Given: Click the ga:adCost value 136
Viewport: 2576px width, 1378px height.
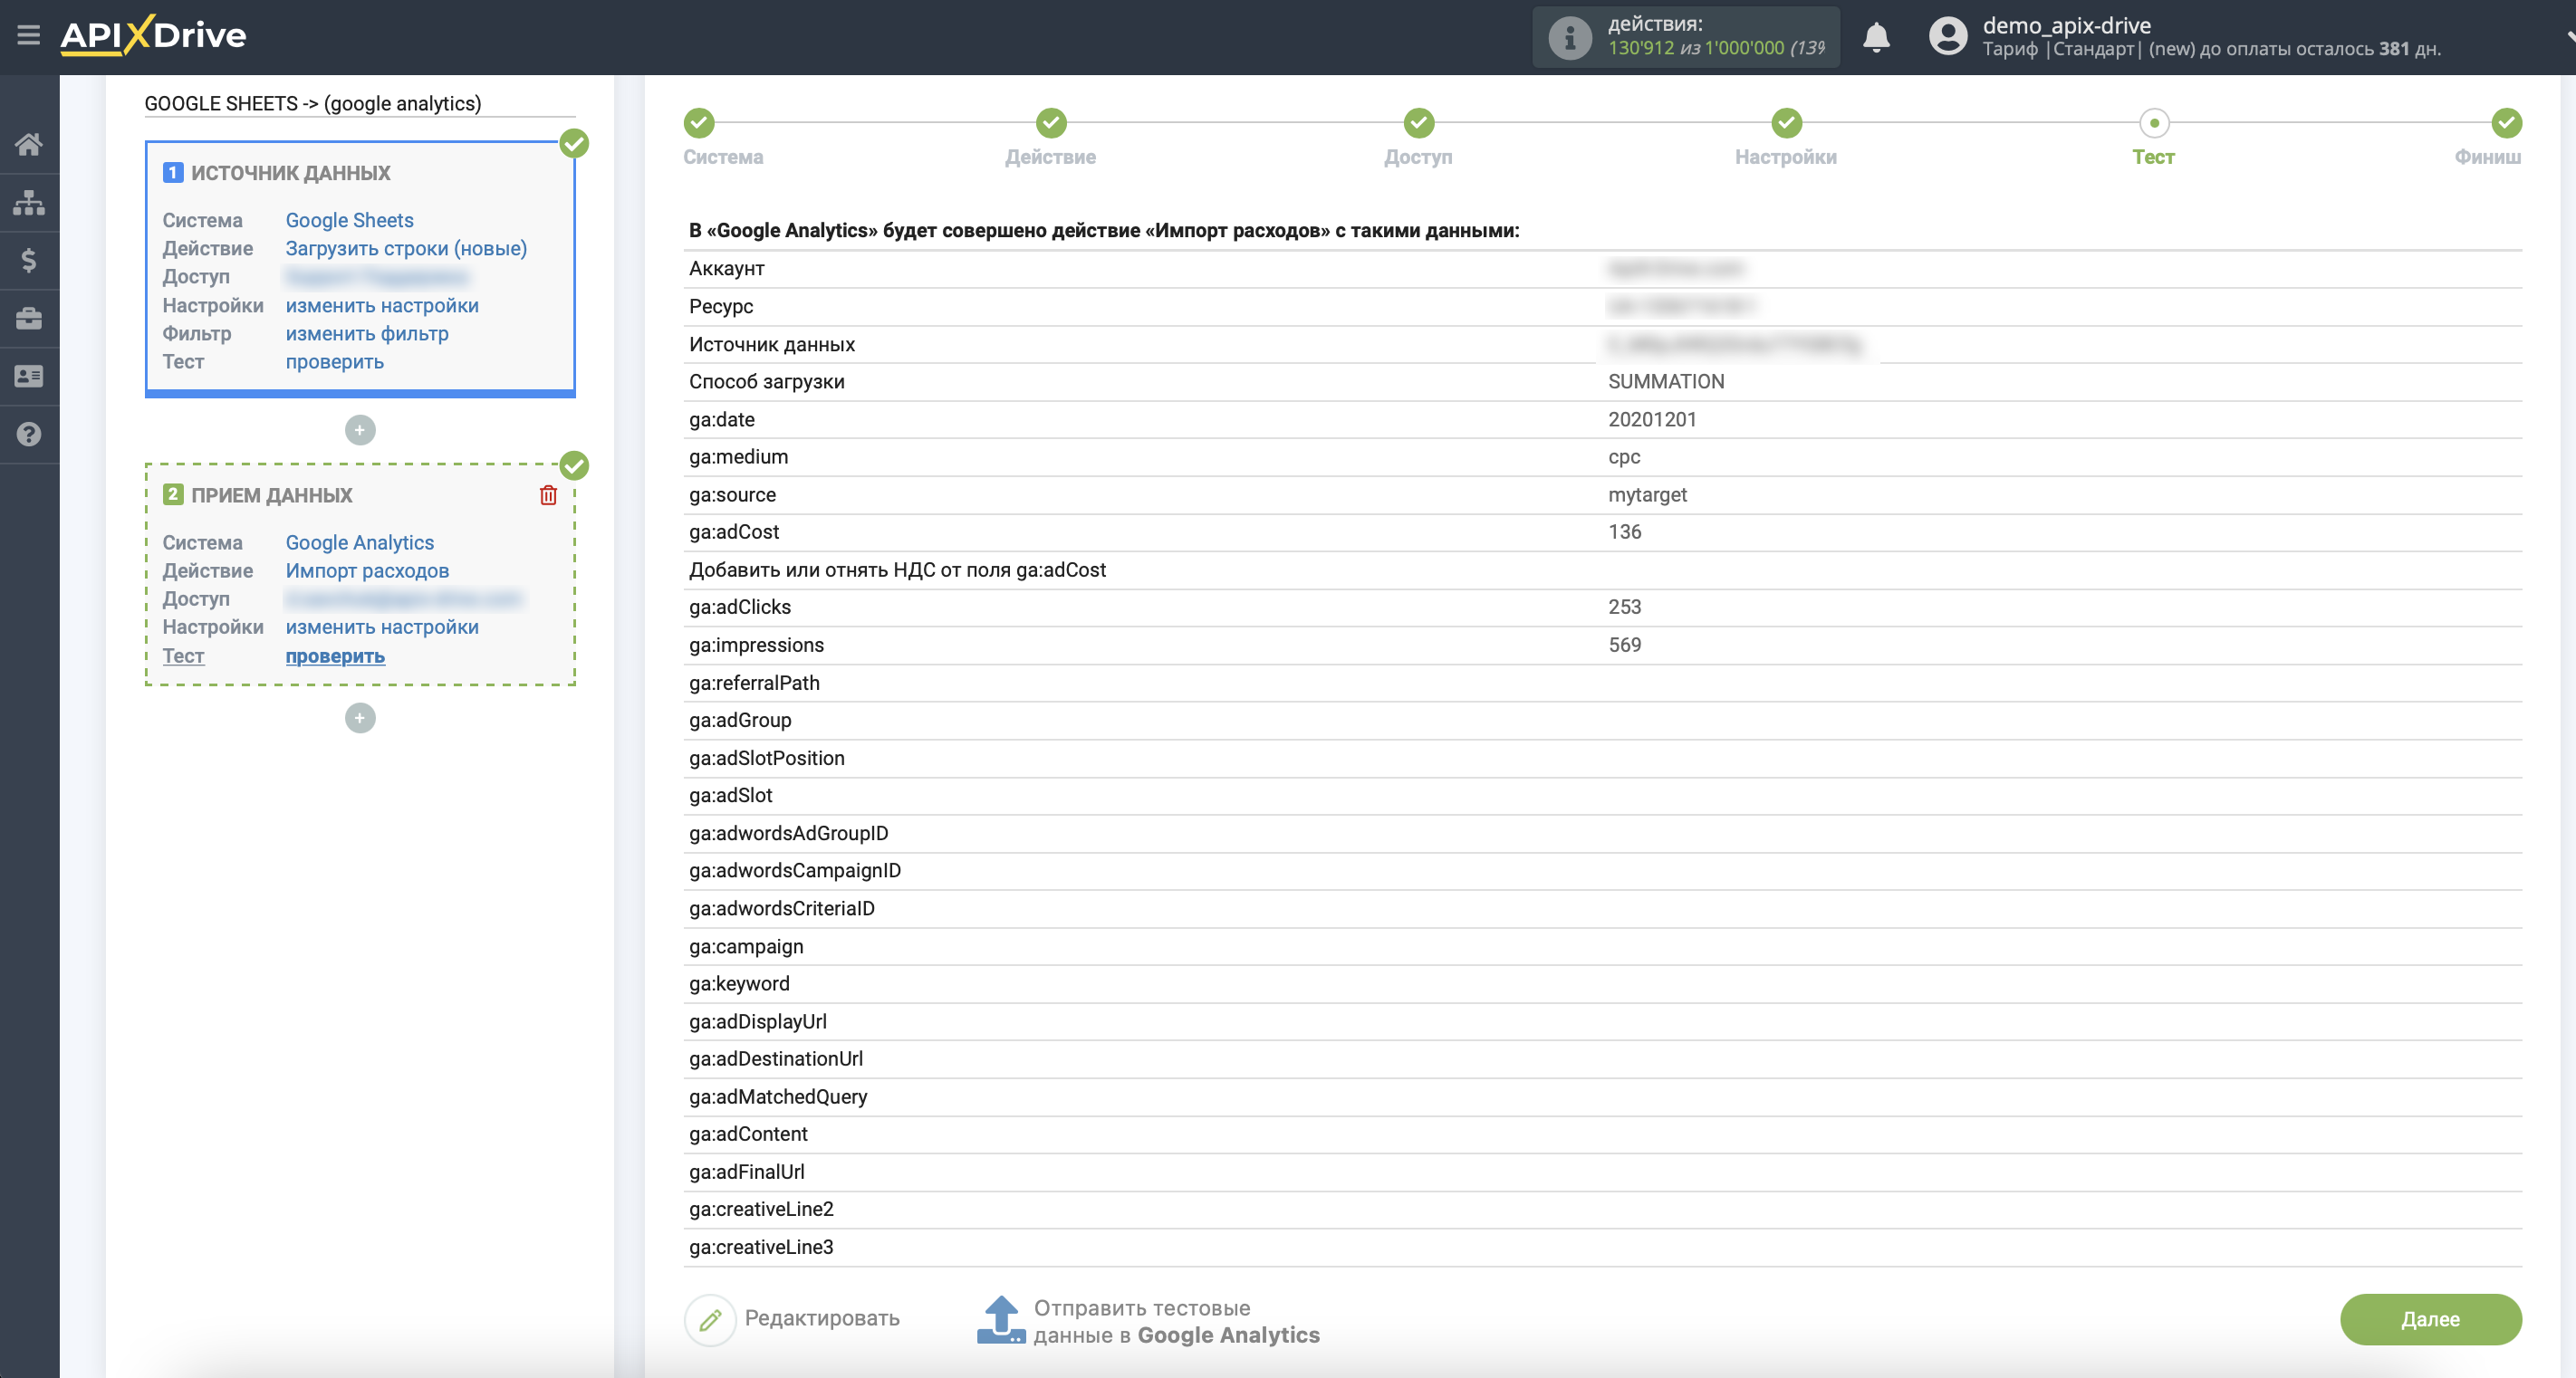Looking at the screenshot, I should click(x=1625, y=531).
